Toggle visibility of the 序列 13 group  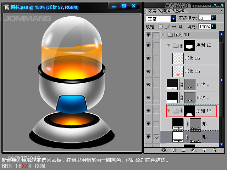click(x=148, y=111)
